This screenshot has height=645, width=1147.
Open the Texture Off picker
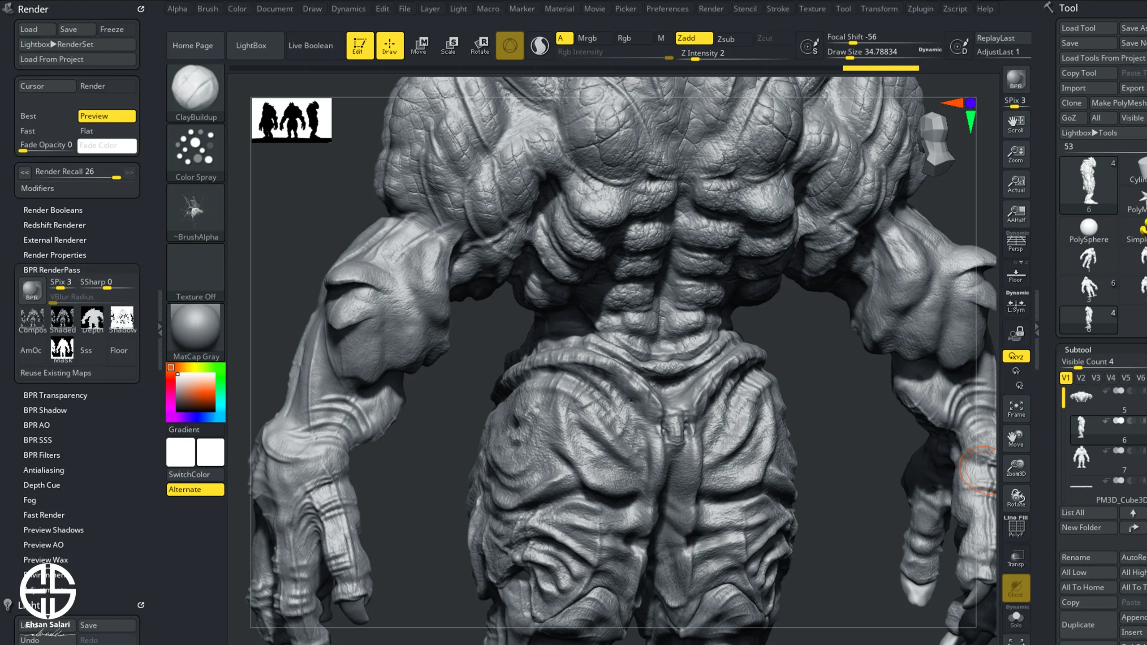coord(195,272)
